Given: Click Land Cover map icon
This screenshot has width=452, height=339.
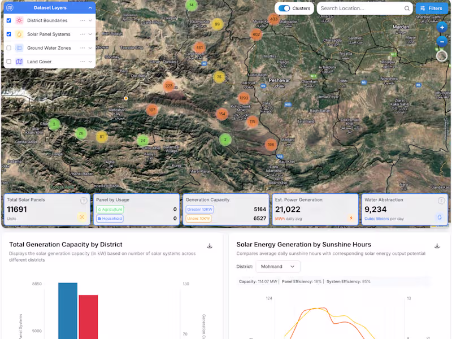Looking at the screenshot, I should coord(19,62).
